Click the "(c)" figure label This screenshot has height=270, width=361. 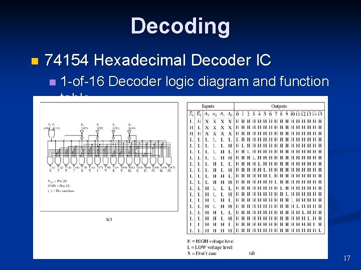[x=109, y=219]
